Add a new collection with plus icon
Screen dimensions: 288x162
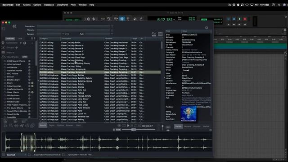coord(21,43)
